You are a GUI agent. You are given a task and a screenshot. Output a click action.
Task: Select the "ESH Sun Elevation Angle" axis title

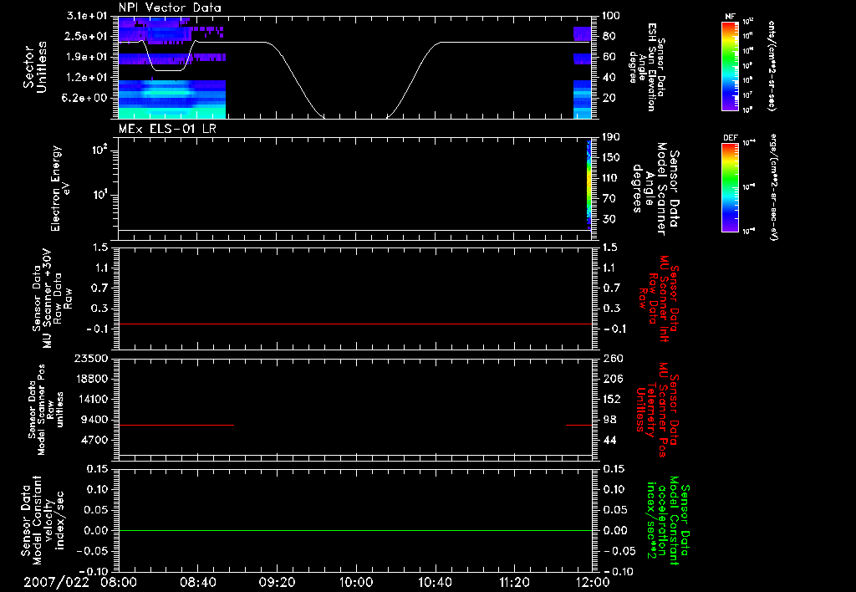(x=648, y=67)
